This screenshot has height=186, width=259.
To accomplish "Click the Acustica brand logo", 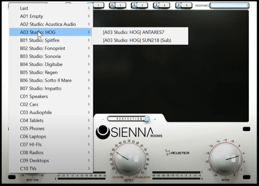I will [x=177, y=153].
